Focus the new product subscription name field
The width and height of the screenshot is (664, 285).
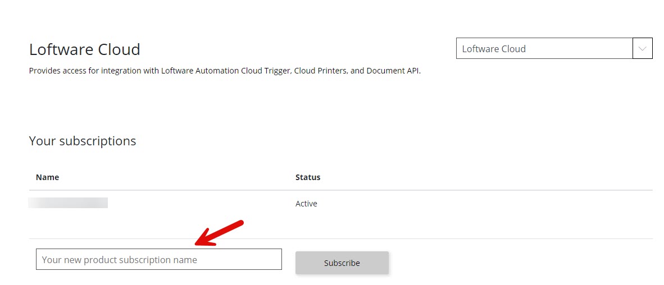(x=158, y=259)
